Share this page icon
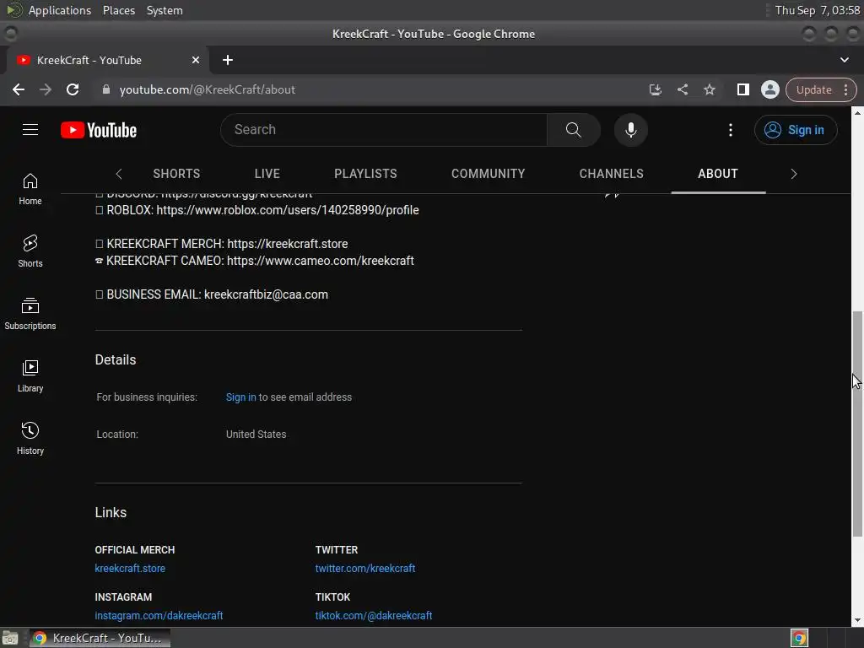 [682, 89]
